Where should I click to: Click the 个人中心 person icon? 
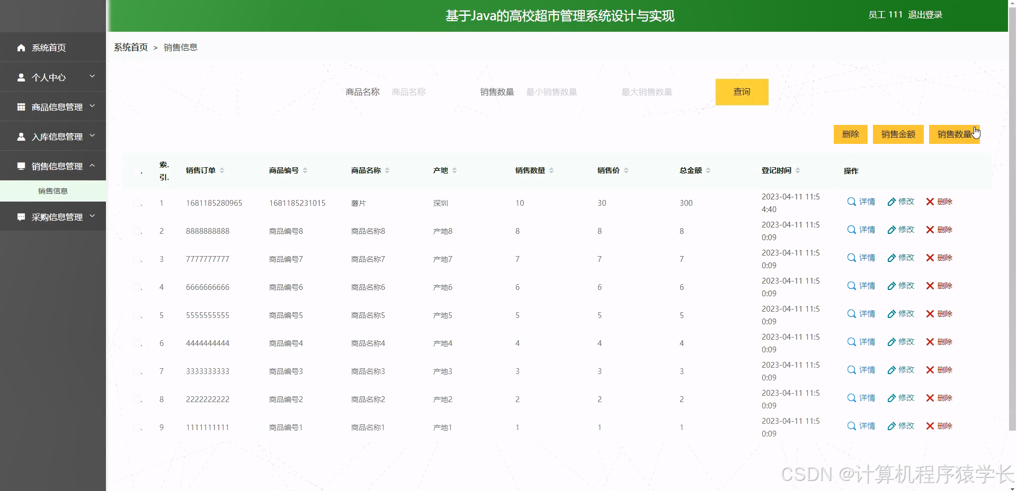[x=21, y=77]
